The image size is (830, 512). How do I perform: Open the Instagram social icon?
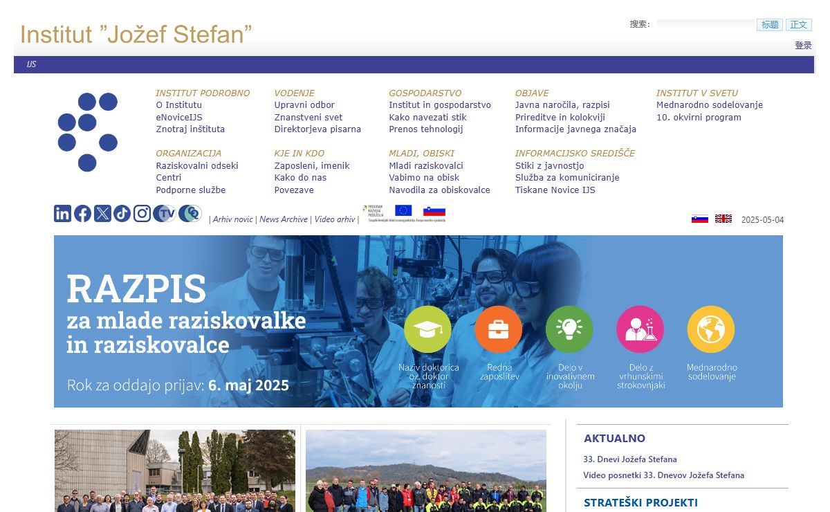142,214
